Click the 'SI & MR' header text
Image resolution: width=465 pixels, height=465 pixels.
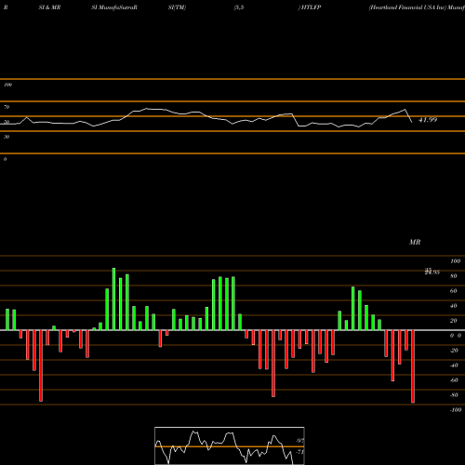[x=49, y=7]
